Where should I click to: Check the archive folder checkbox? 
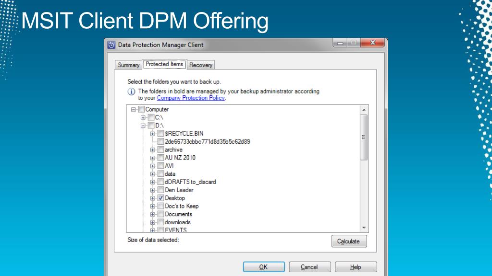coord(160,149)
